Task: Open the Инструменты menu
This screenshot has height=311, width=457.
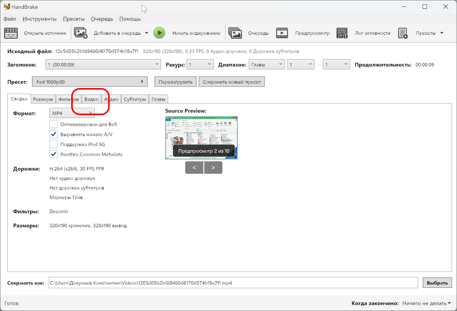Action: click(40, 19)
